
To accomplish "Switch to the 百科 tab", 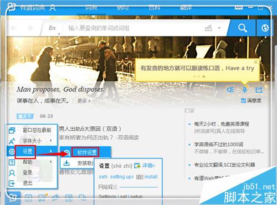I will pyautogui.click(x=155, y=8).
